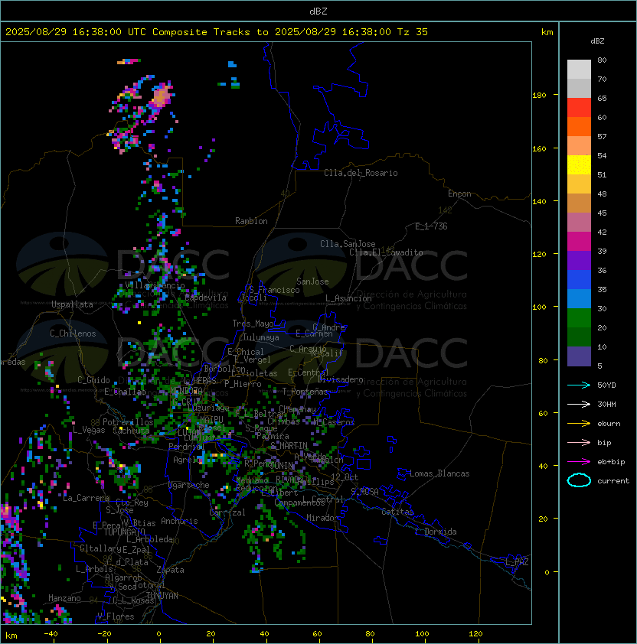
Task: Click the 'La_Carrera' map label
Action: click(x=87, y=498)
